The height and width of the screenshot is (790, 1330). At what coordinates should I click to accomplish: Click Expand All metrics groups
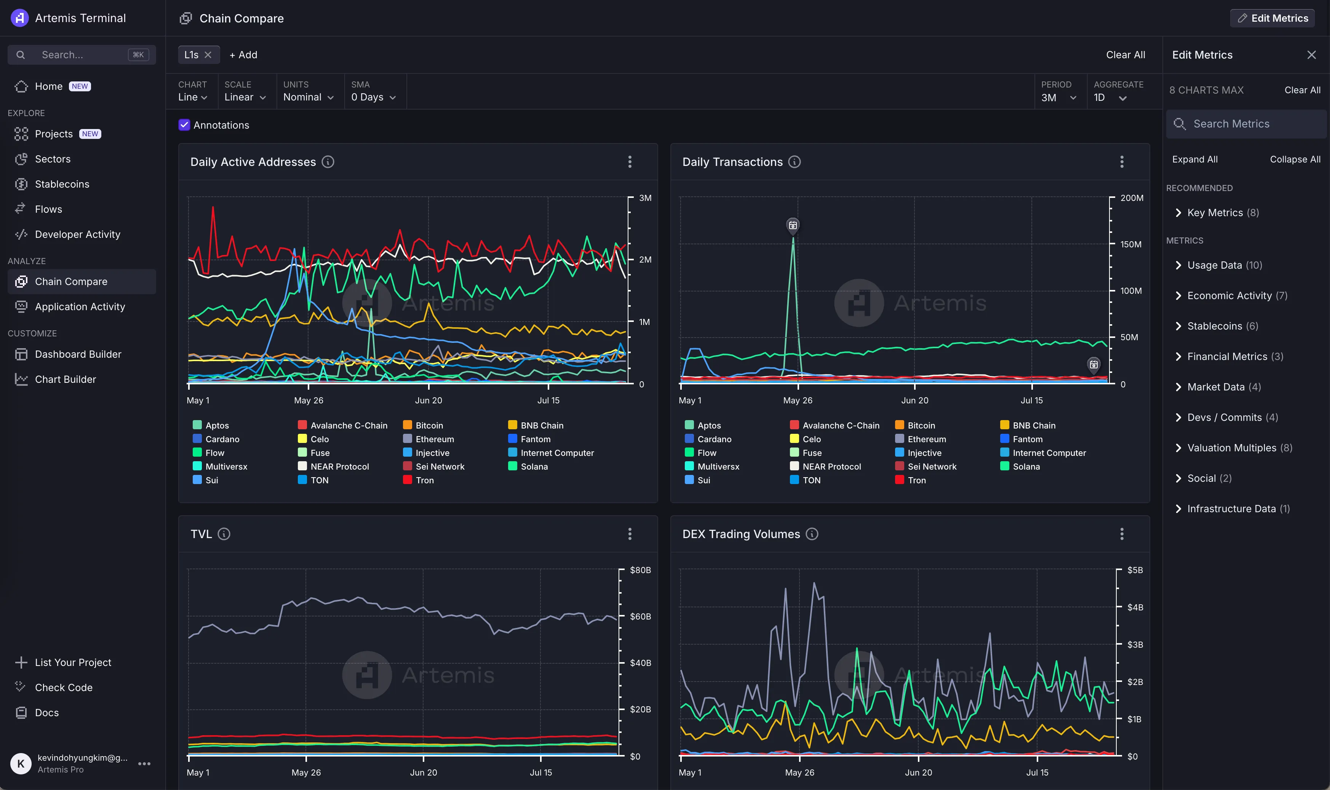click(1195, 159)
